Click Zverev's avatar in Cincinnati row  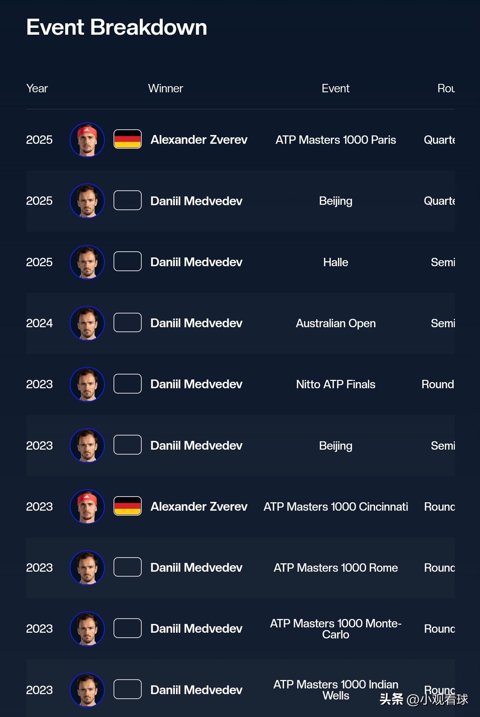click(87, 506)
